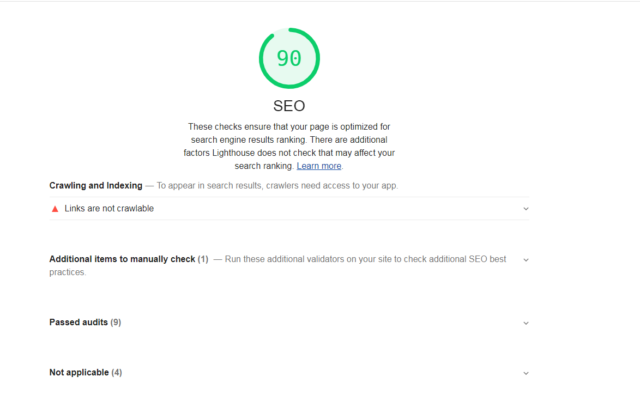Expand Additional items to manually check chevron
Viewport: 640px width, 407px height.
coord(526,260)
